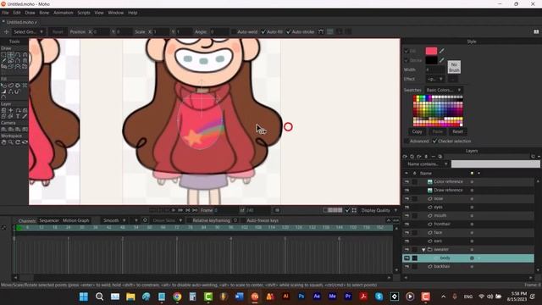Collapse the sweater group layer
The width and height of the screenshot is (542, 305).
pos(423,250)
